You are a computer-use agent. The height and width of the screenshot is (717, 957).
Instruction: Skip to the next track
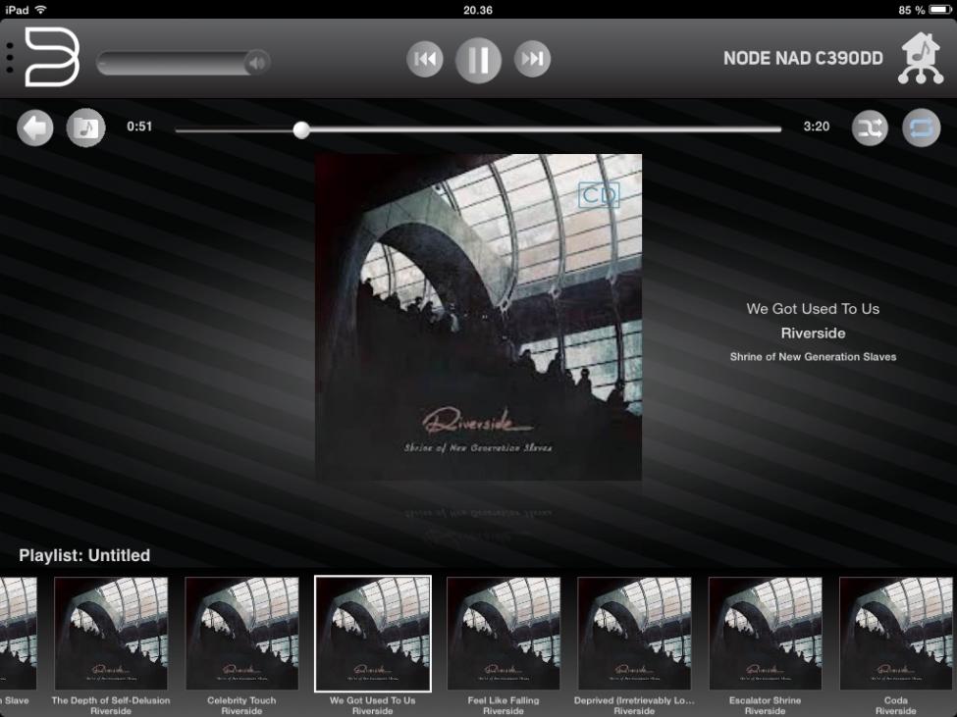[x=532, y=59]
